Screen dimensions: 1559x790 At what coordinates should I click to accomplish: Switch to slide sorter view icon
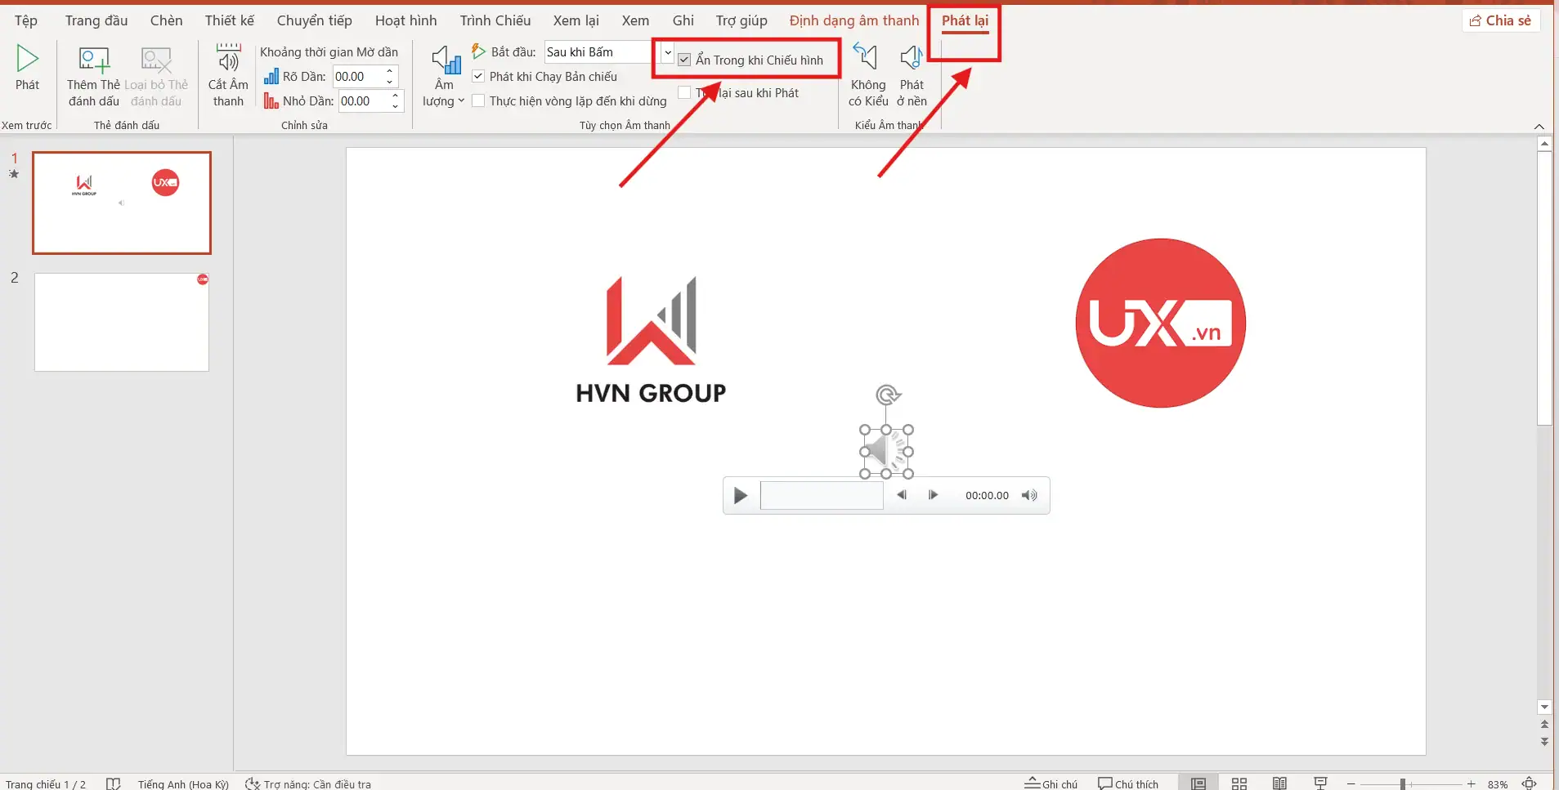(x=1239, y=783)
